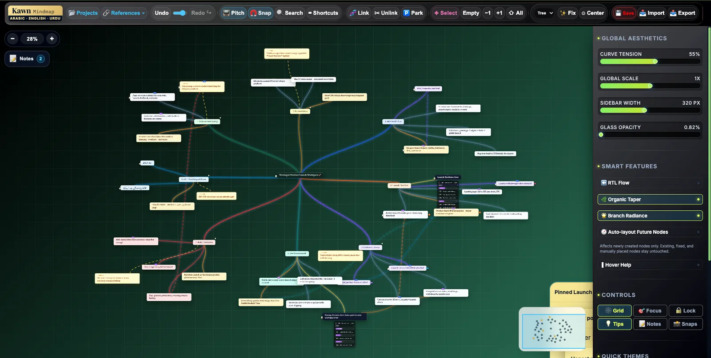Image resolution: width=711 pixels, height=358 pixels.
Task: Enable Auto-layout Future Nodes
Action: click(650, 232)
